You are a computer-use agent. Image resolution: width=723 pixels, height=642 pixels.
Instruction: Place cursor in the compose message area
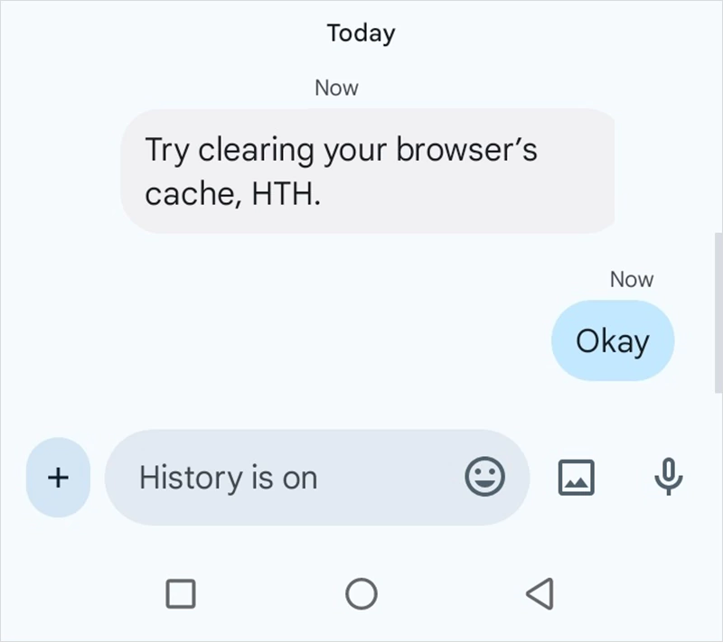(x=271, y=478)
